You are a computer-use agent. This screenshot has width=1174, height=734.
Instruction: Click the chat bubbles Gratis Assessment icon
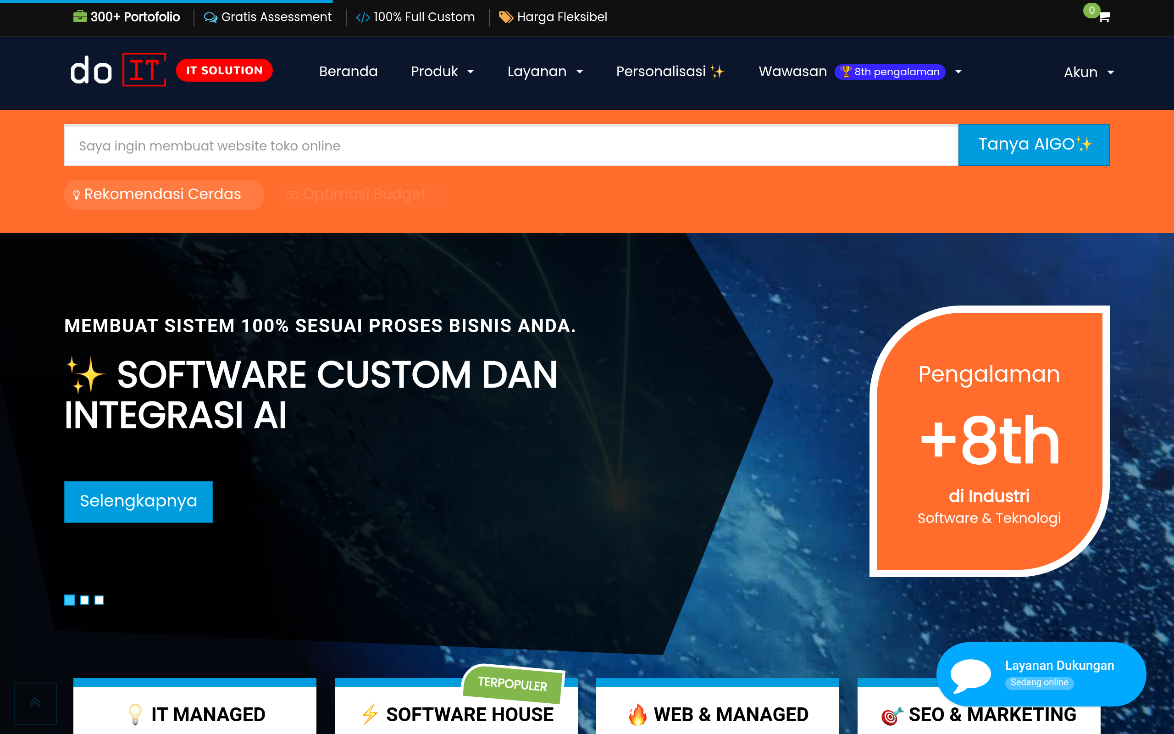pos(210,17)
